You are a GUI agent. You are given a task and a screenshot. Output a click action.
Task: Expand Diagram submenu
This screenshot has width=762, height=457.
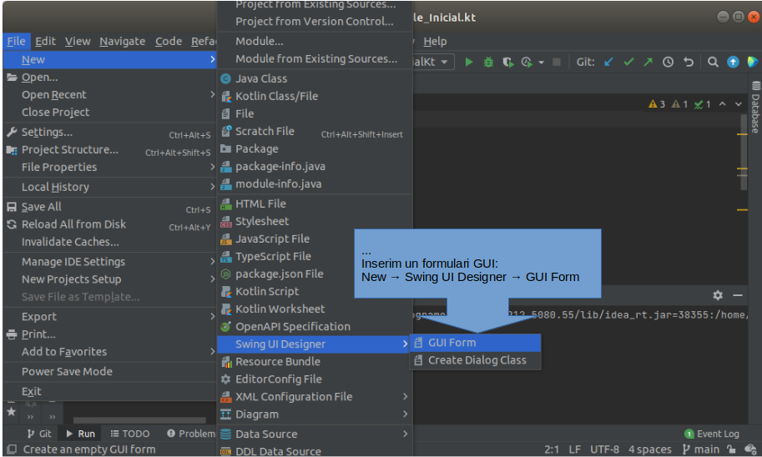click(315, 414)
